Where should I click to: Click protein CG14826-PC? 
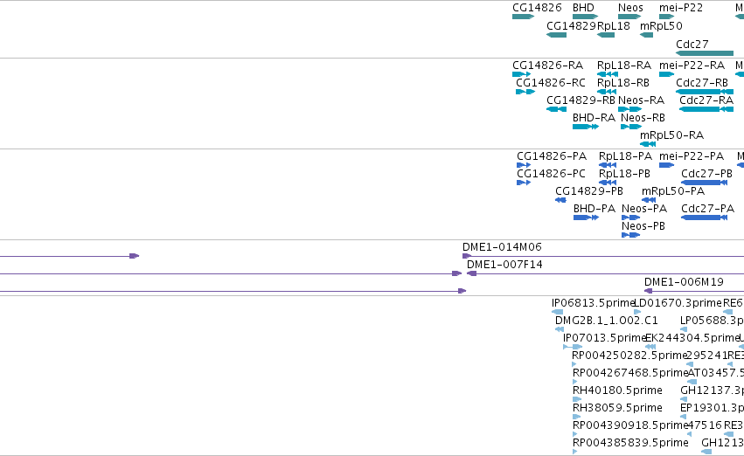[x=524, y=183]
